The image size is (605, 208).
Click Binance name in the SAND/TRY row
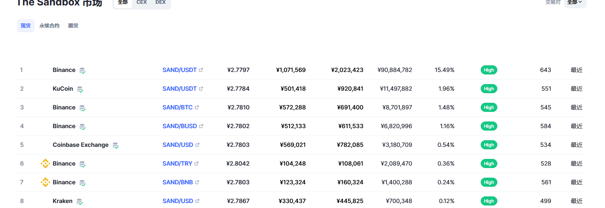[x=64, y=163]
